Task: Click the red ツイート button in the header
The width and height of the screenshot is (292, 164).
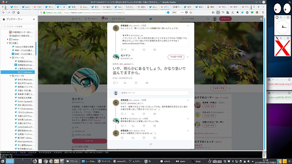Action: 225,19
